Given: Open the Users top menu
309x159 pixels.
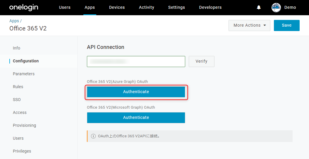Looking at the screenshot, I should tap(65, 8).
